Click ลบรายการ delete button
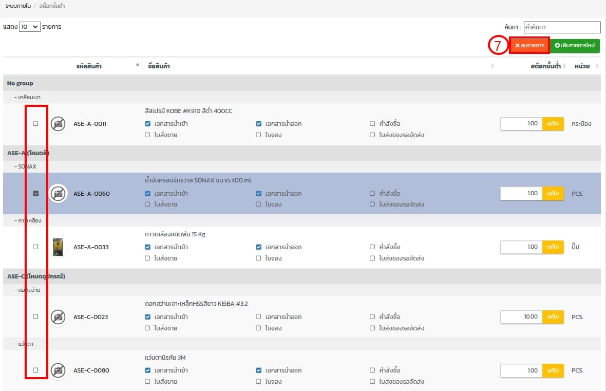 [529, 46]
